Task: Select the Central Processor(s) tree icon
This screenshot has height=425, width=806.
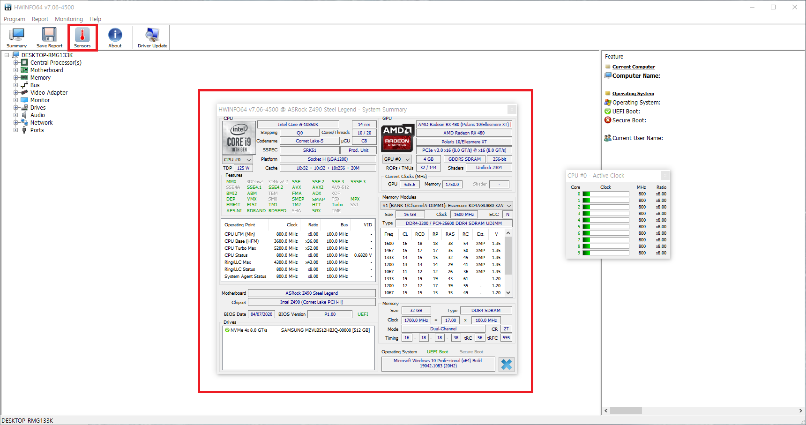Action: click(24, 62)
